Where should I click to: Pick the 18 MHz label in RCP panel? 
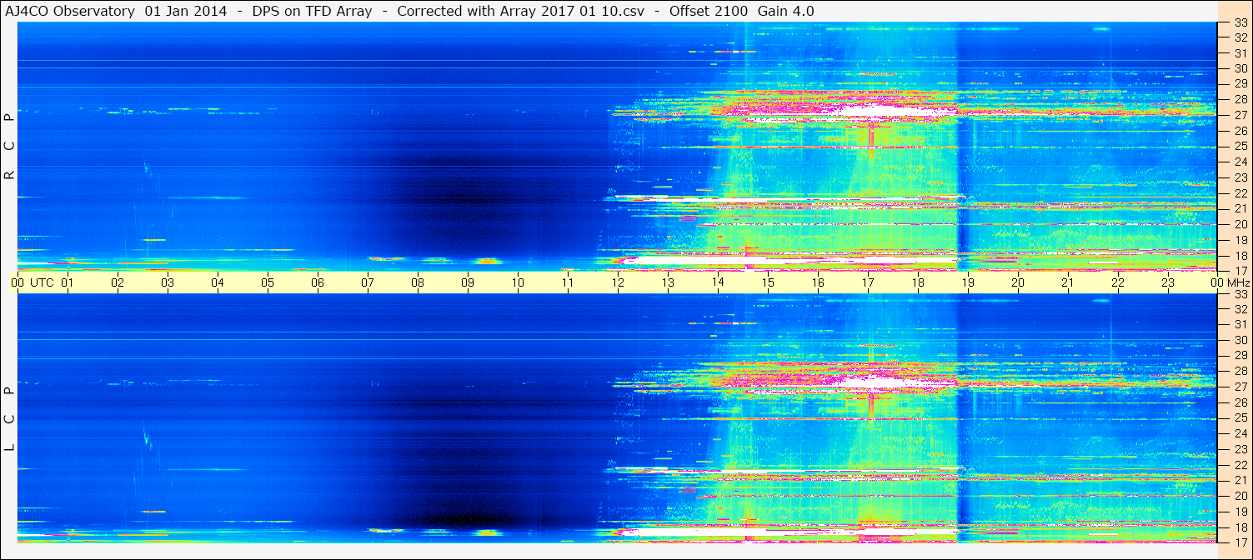pyautogui.click(x=1240, y=256)
